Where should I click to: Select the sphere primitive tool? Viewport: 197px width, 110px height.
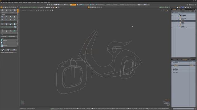pyautogui.click(x=6, y=17)
